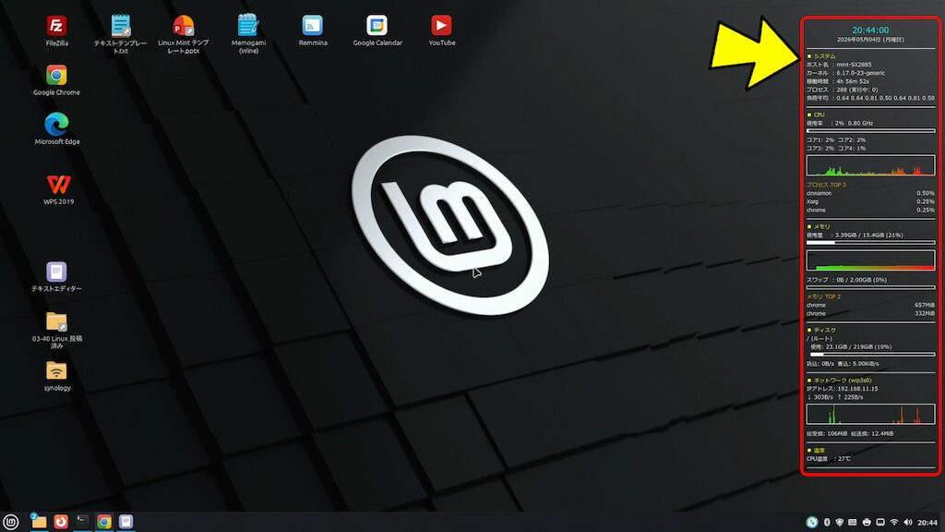Click the memory usage bar in the widget
This screenshot has height=532, width=945.
[871, 243]
